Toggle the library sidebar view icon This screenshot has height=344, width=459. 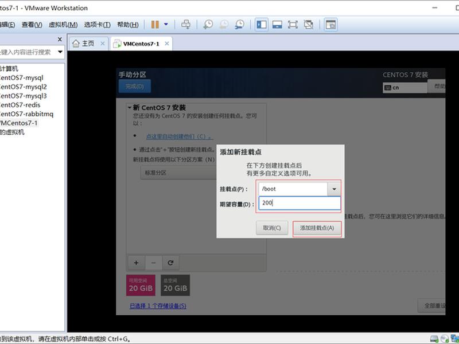(x=262, y=24)
